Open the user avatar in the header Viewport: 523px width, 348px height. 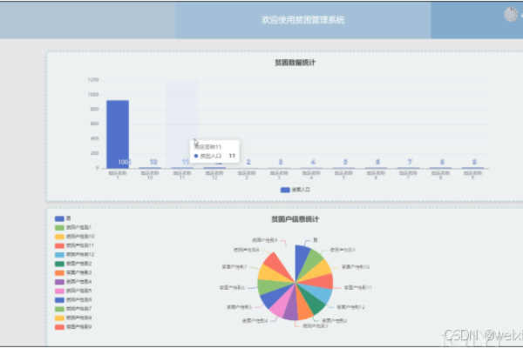[x=511, y=14]
